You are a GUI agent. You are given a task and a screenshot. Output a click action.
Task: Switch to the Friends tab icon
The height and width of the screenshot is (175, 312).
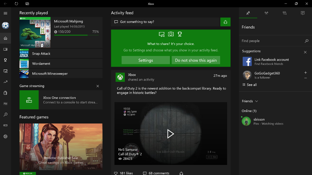(x=248, y=13)
